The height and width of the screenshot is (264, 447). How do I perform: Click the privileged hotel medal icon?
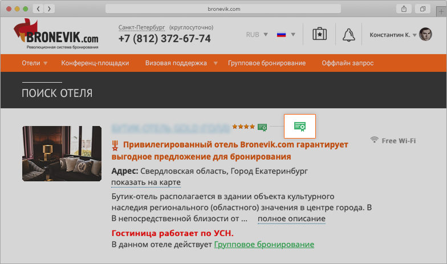click(x=115, y=146)
